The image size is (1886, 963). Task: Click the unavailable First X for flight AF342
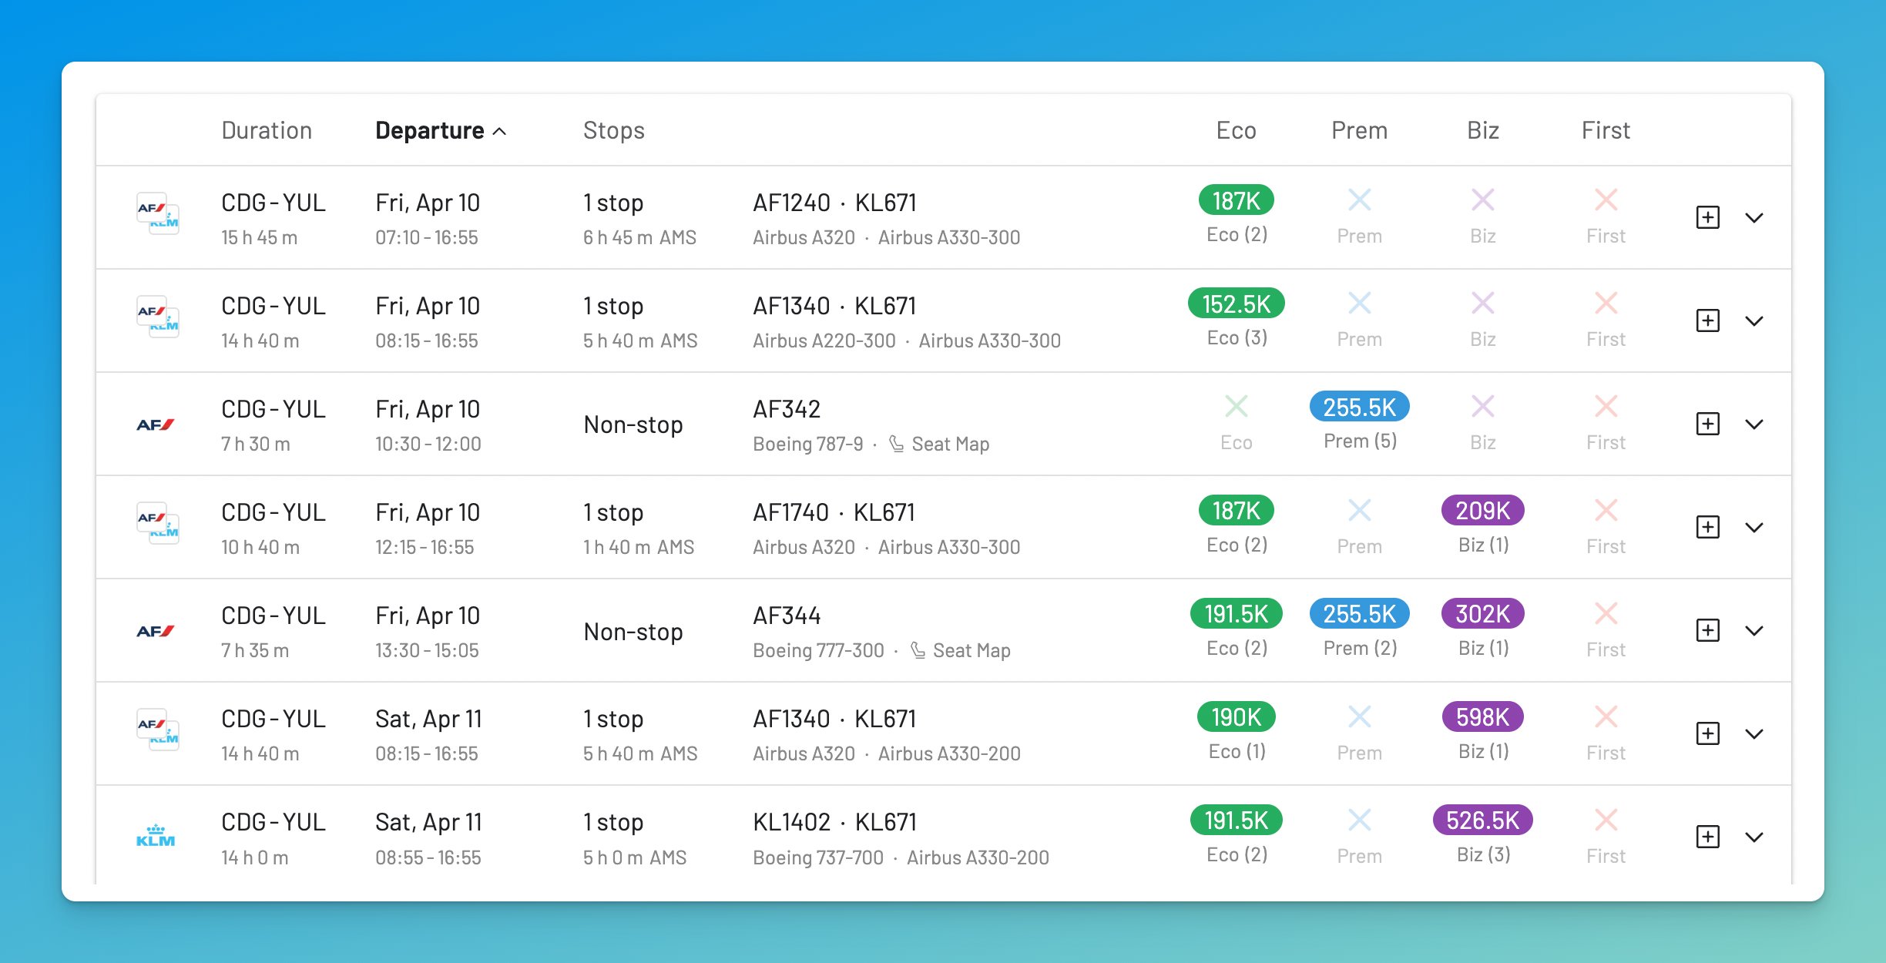(x=1605, y=406)
